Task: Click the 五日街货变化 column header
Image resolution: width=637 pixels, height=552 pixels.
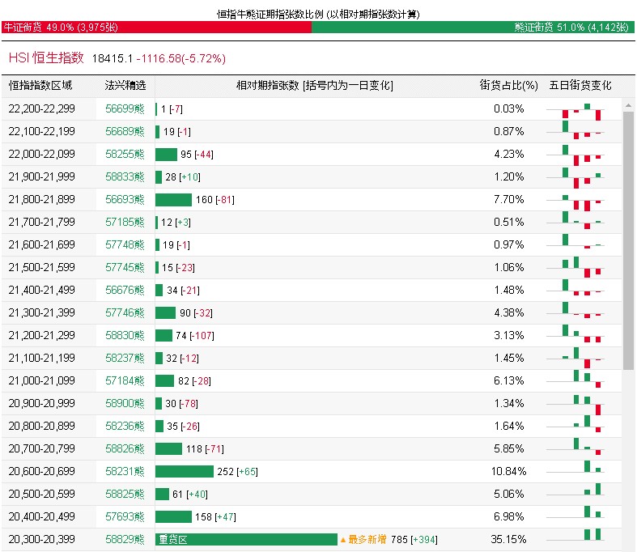Action: coord(580,86)
